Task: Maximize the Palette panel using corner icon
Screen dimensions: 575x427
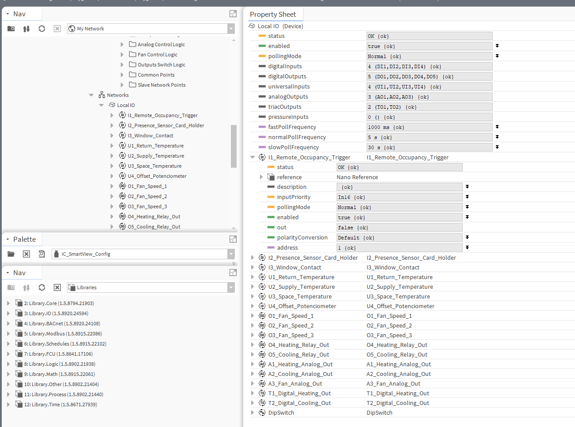Action: [233, 239]
